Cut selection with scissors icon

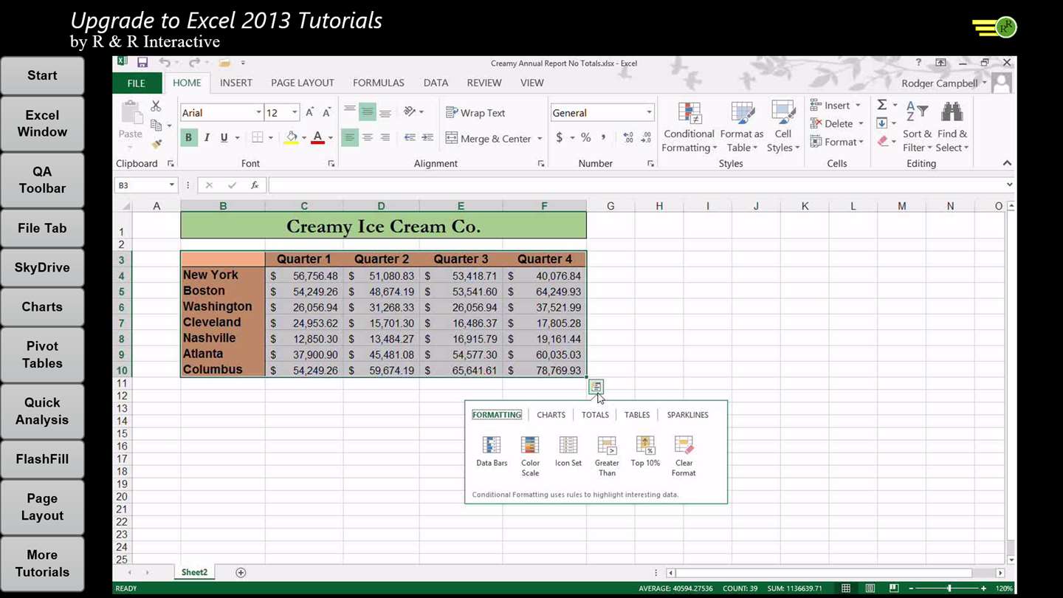tap(156, 106)
